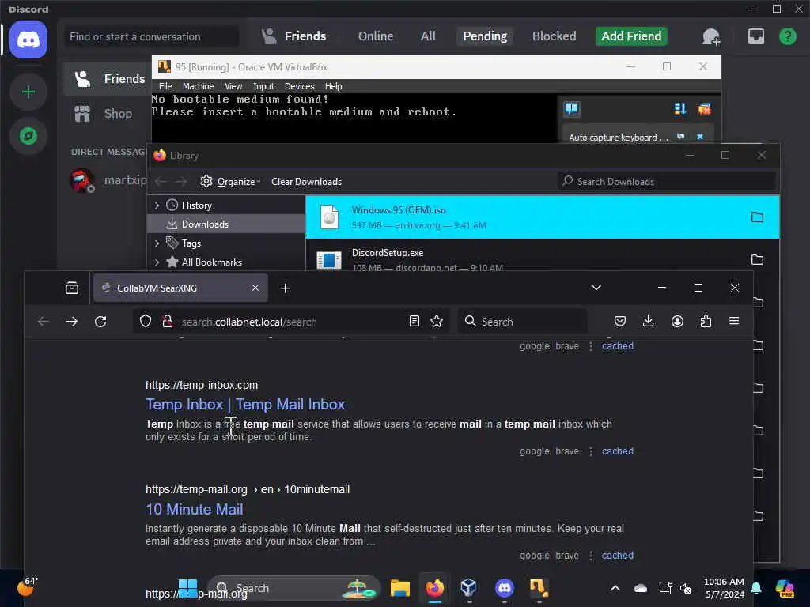The height and width of the screenshot is (607, 810).
Task: Expand the All Bookmarks tree item
Action: coord(157,262)
